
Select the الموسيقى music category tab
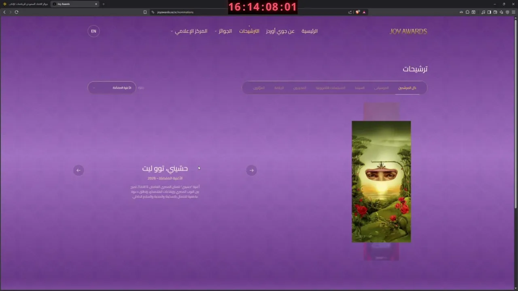coord(381,88)
